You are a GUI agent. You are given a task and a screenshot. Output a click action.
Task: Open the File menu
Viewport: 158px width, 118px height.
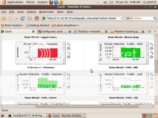pyautogui.click(x=4, y=12)
